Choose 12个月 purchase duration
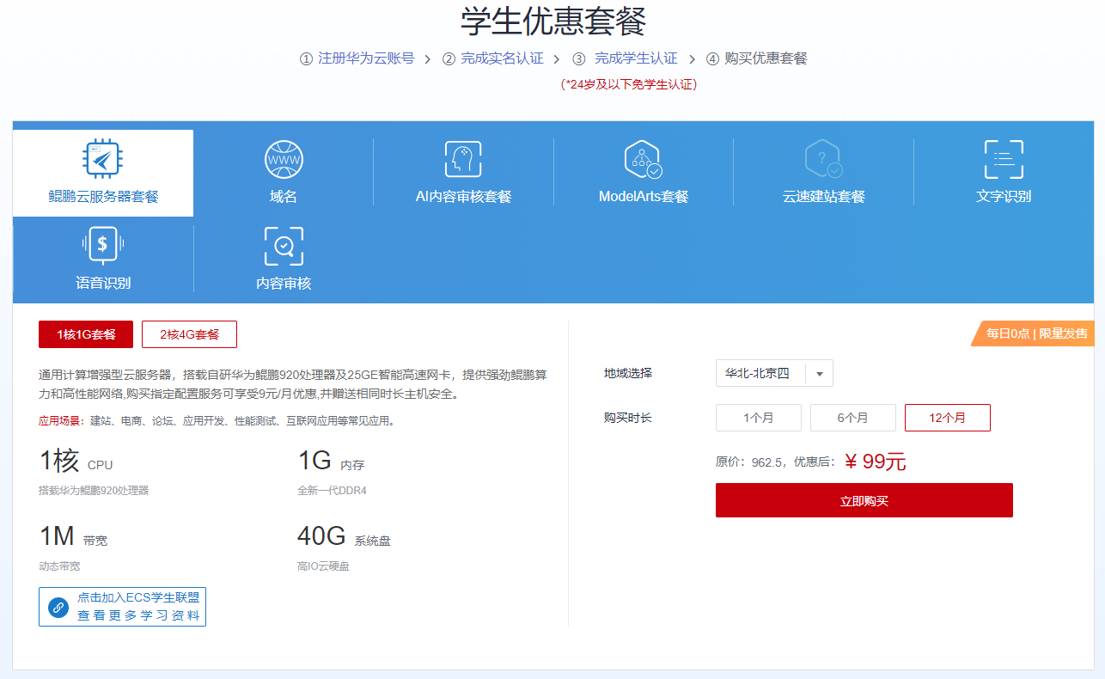Screen dimensions: 1105x679 tap(948, 418)
